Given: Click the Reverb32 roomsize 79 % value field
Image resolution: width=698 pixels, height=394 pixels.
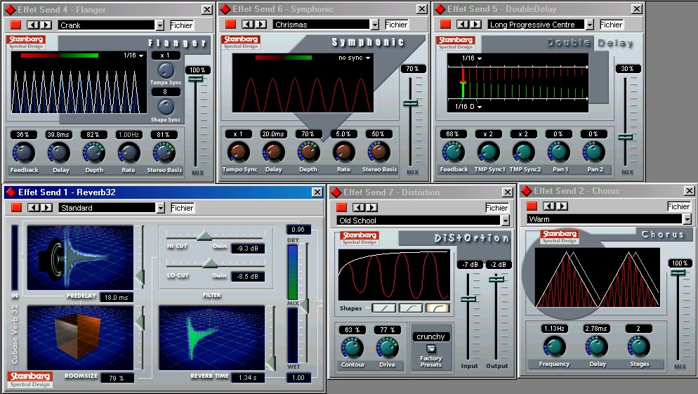Looking at the screenshot, I should (x=117, y=378).
